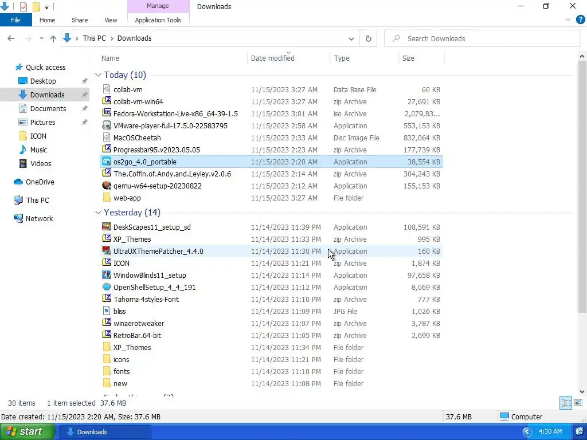Image resolution: width=587 pixels, height=440 pixels.
Task: Click the WindowBlinds11_setup icon
Action: pos(107,275)
